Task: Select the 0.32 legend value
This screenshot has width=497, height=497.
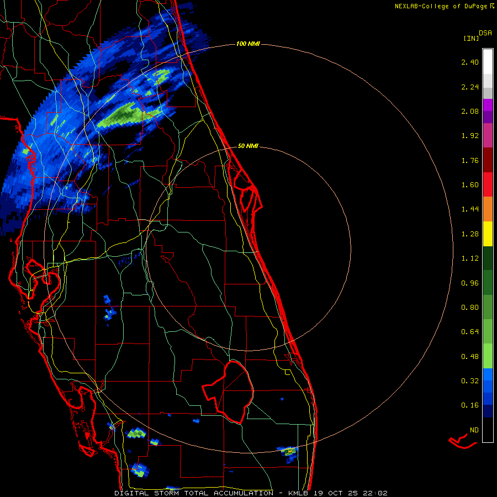Action: (x=470, y=381)
